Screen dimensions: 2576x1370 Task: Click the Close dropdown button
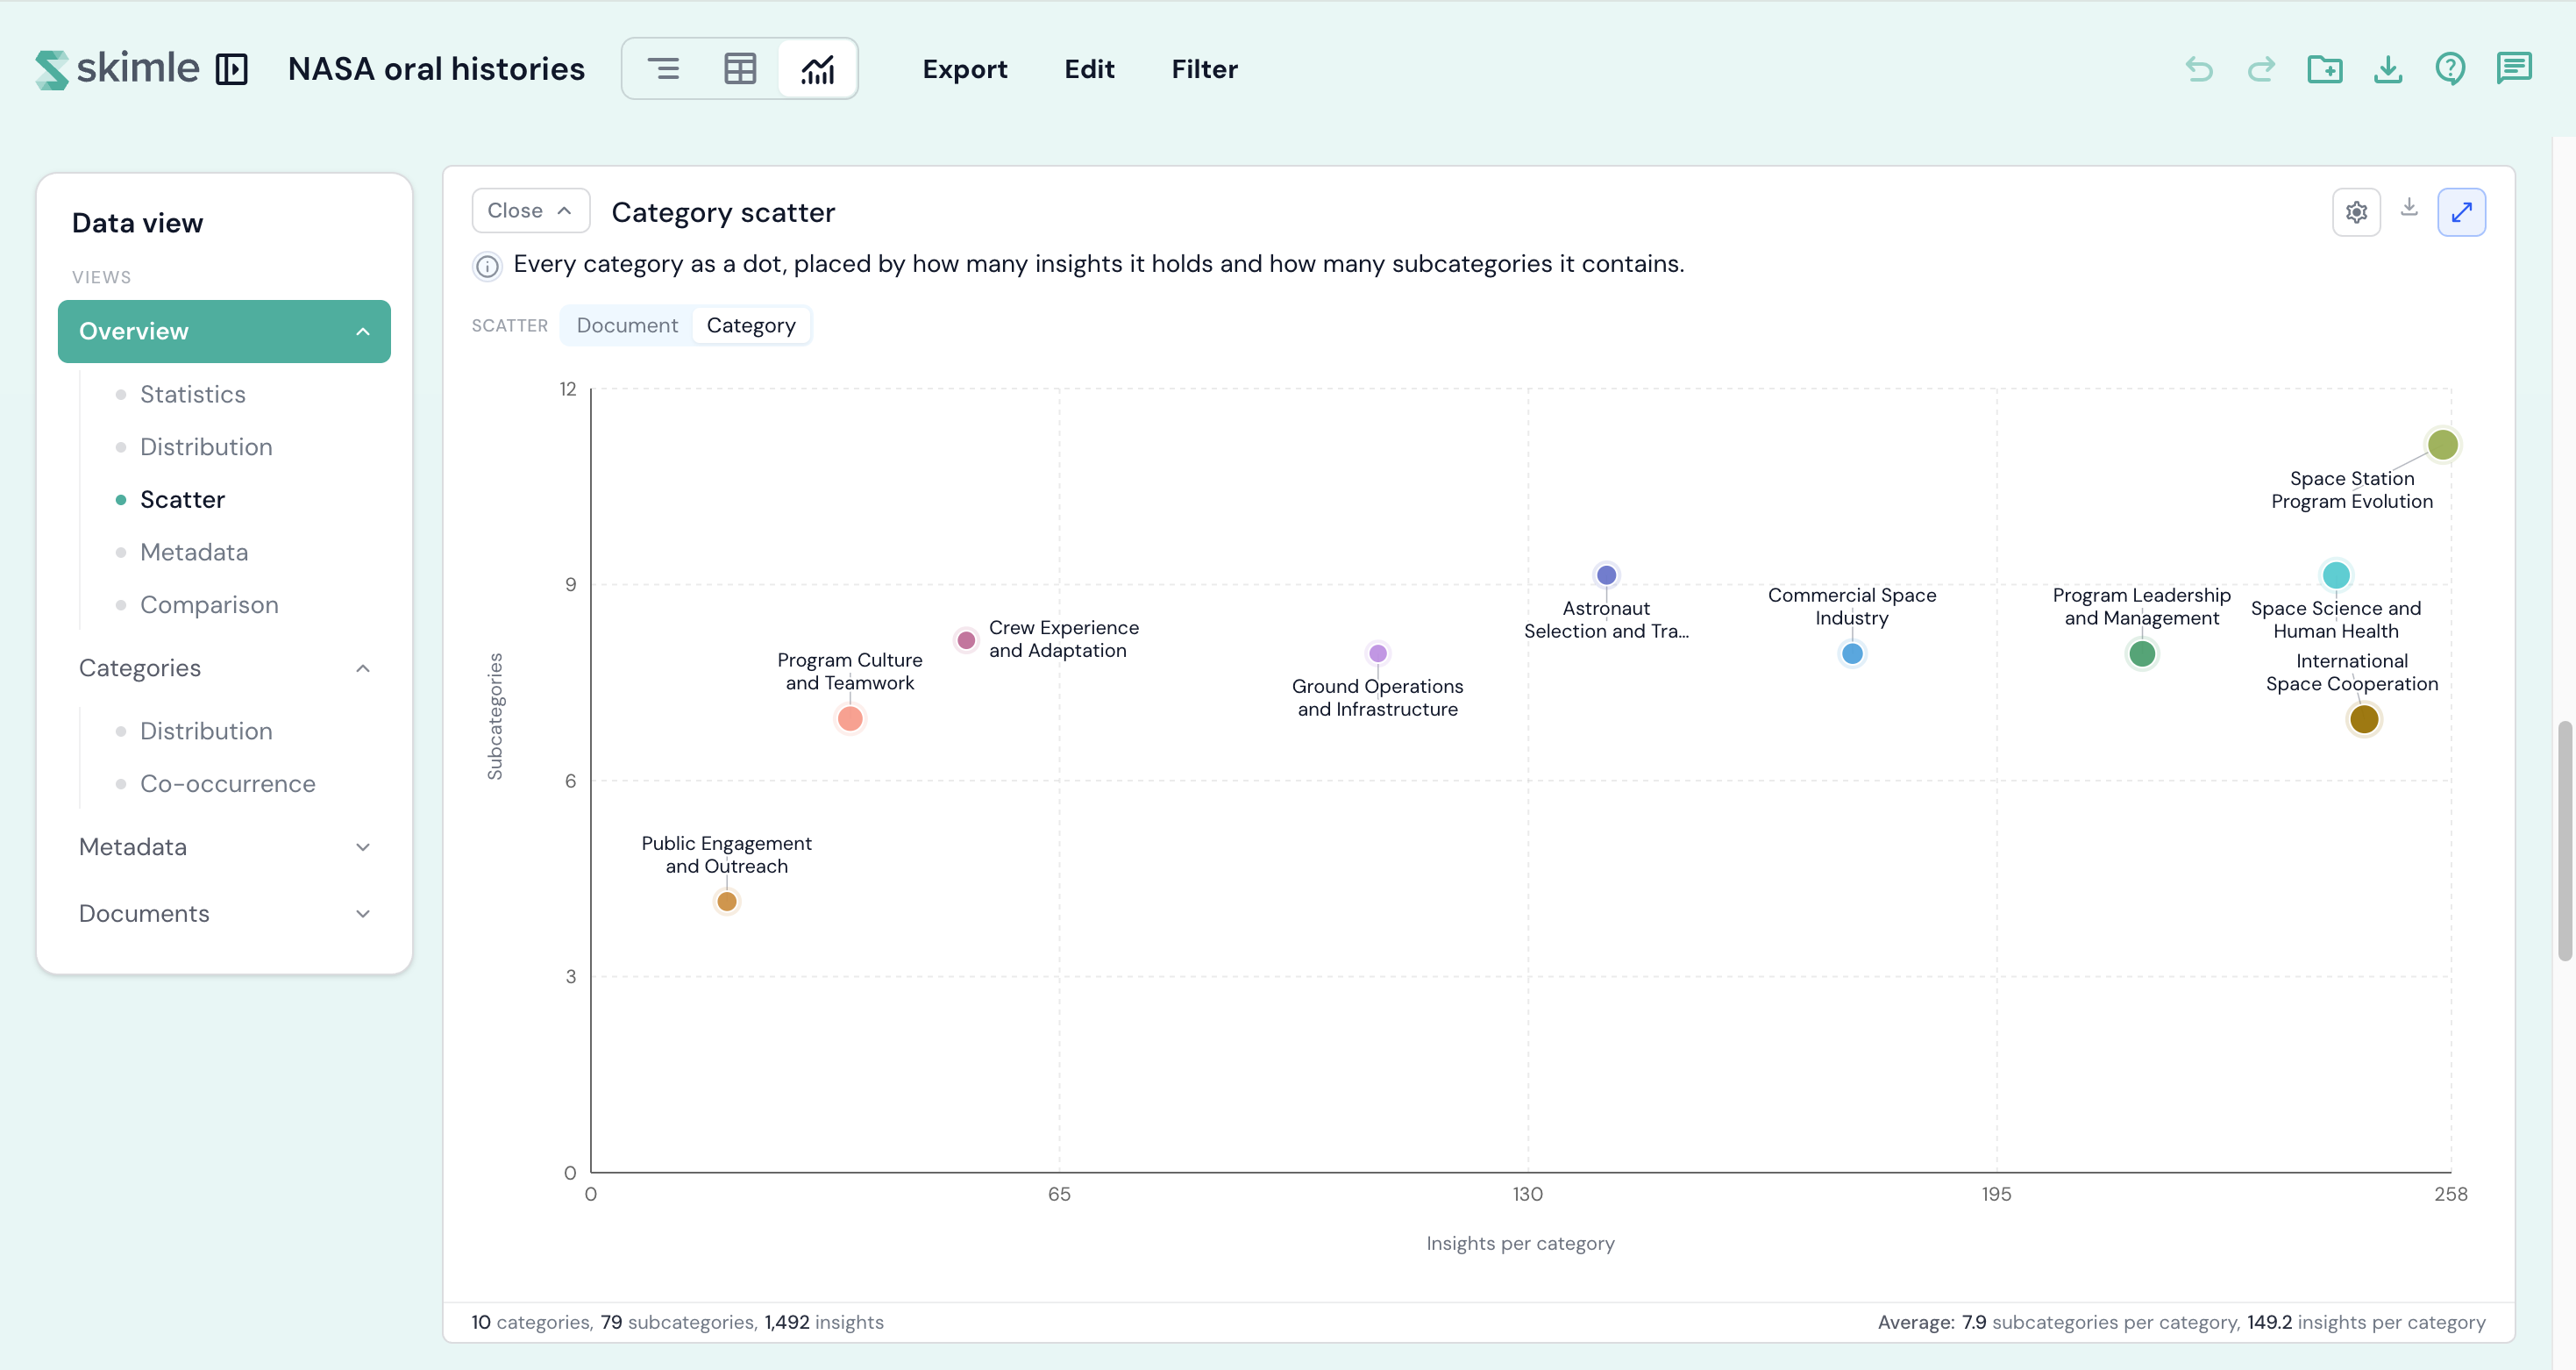coord(530,211)
